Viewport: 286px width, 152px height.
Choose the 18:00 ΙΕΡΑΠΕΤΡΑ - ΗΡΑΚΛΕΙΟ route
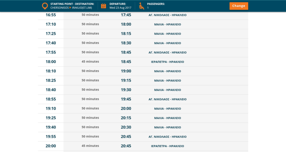pyautogui.click(x=167, y=62)
